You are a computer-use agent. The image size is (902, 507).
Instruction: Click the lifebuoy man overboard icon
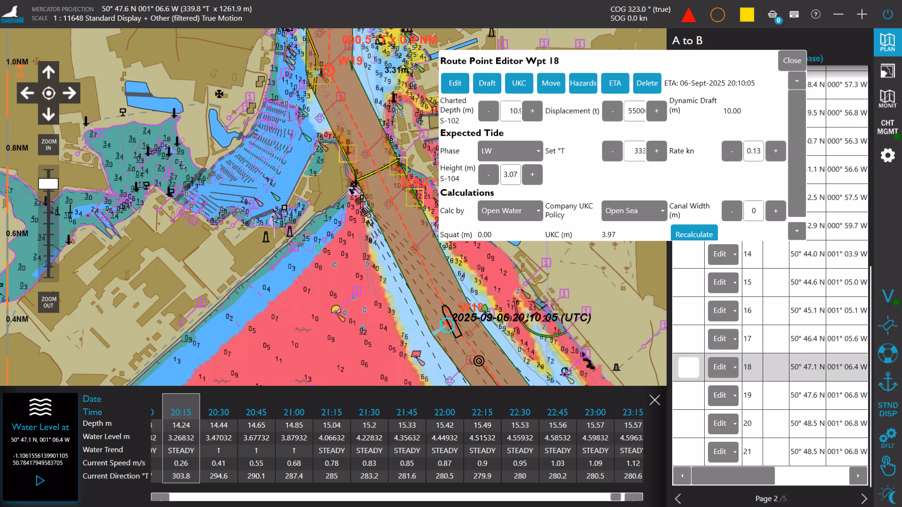(x=887, y=353)
